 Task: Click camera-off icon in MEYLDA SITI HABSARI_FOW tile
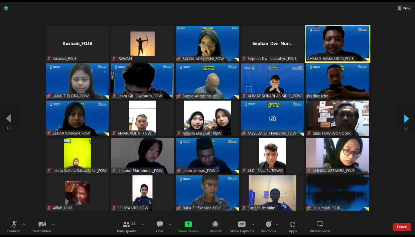tap(272, 118)
